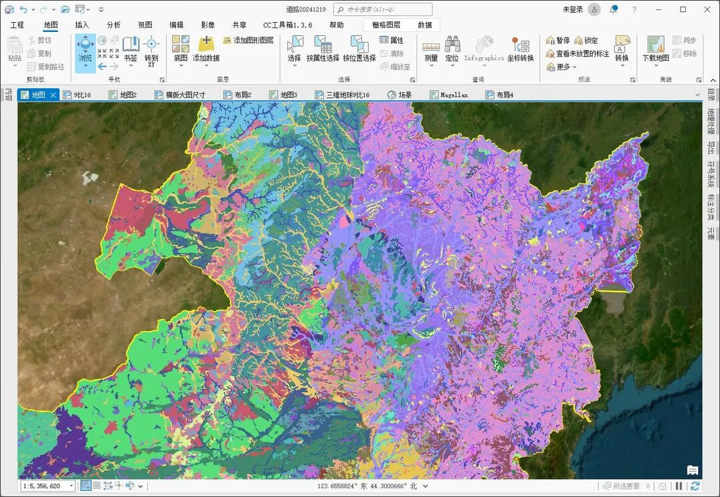Open the CC工具箱1.3.6 ribbon tab

point(287,25)
